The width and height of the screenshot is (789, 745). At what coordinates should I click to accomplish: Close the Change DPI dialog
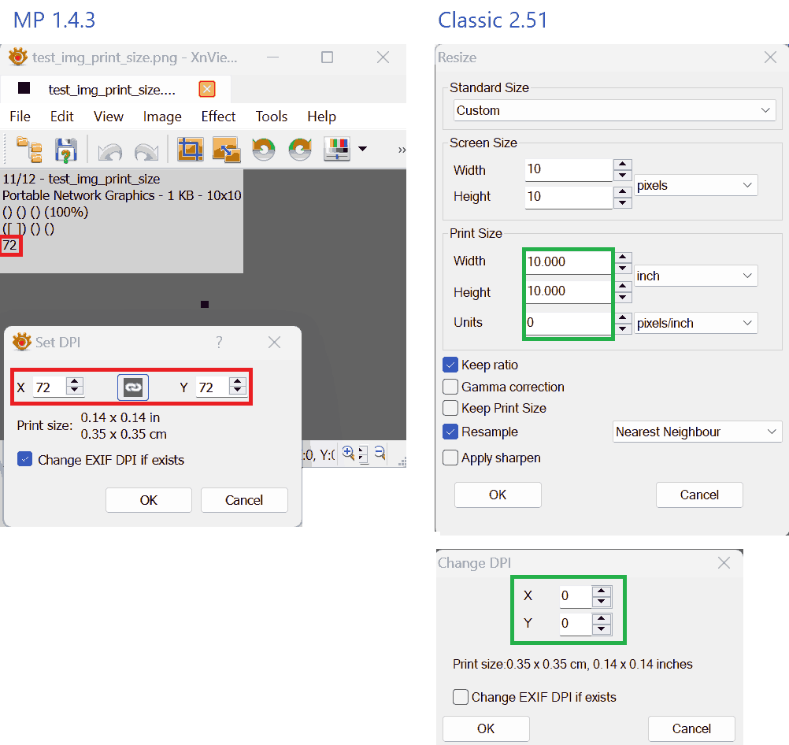[x=724, y=562]
